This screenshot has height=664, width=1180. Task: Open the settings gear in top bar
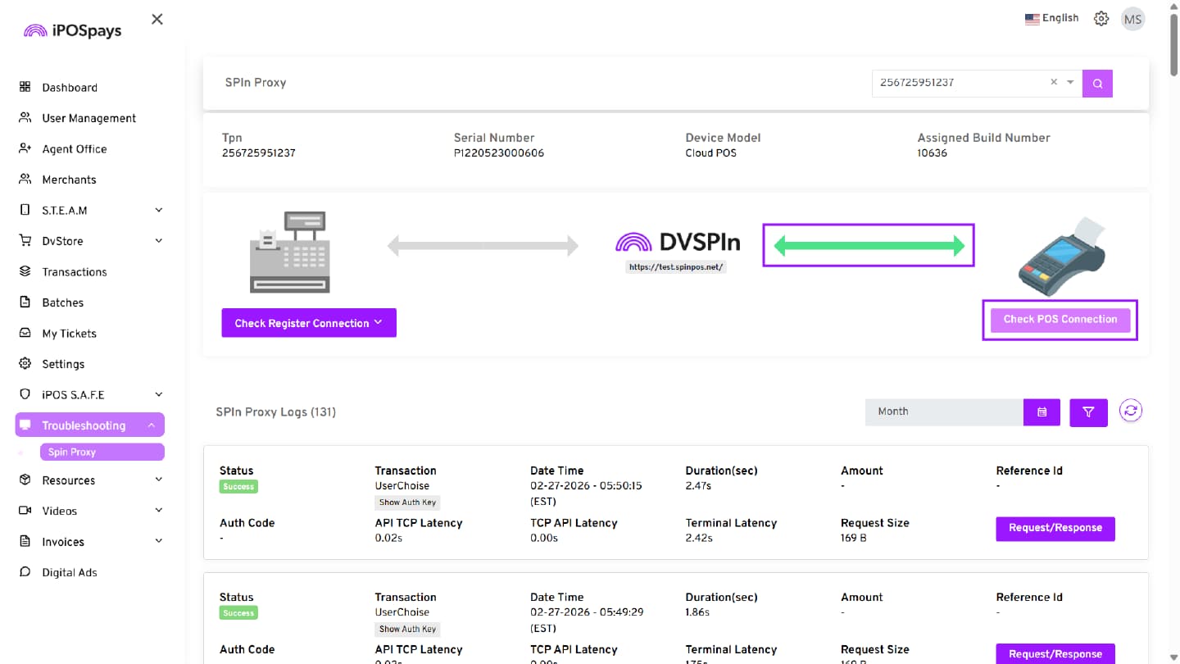point(1101,19)
